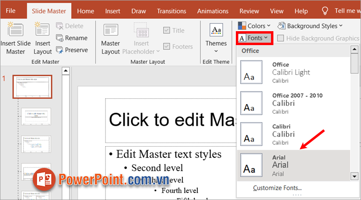Viewport: 361px width, 200px height.
Task: Click the 'Office 2007 - 2010' theme name
Action: (297, 95)
